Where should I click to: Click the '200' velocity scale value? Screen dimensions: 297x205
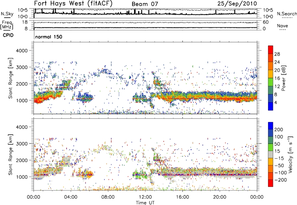point(278,130)
